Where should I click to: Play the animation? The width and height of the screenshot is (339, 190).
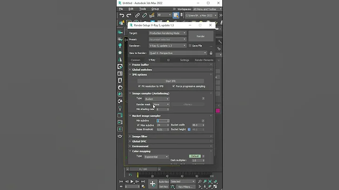(132, 182)
